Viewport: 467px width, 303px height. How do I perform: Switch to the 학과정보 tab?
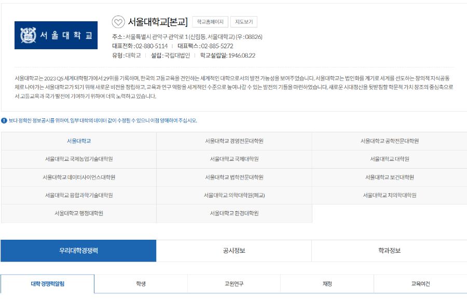pos(389,250)
